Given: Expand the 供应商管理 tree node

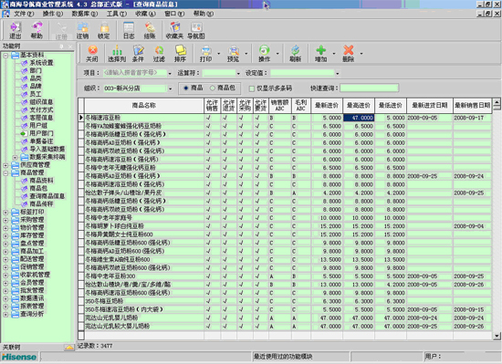Looking at the screenshot, I should tap(5, 165).
